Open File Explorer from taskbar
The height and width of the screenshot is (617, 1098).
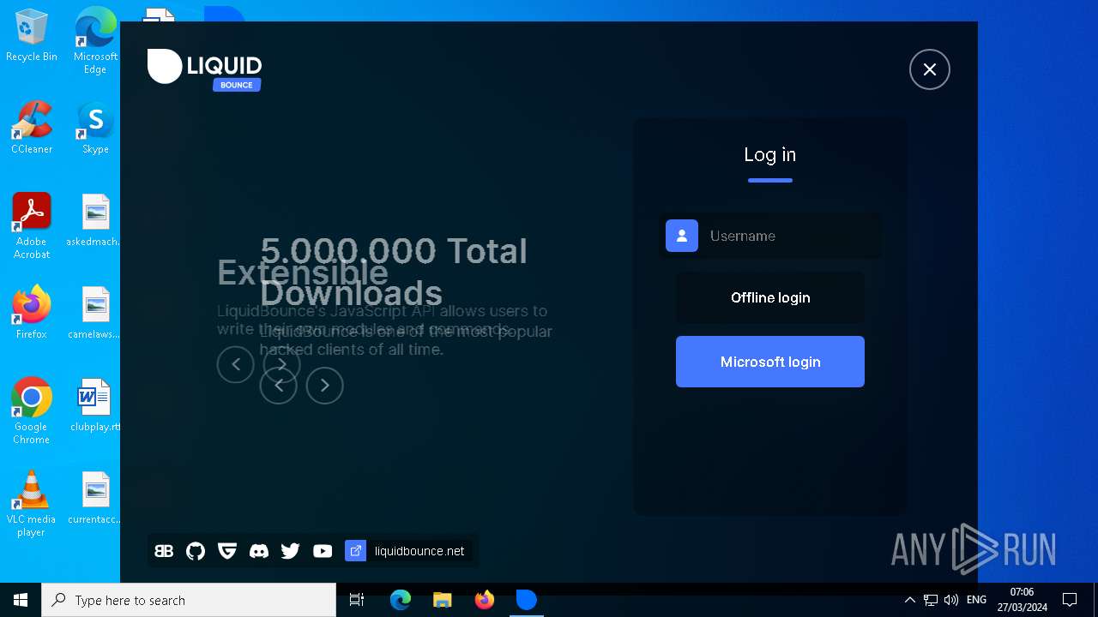click(x=442, y=600)
